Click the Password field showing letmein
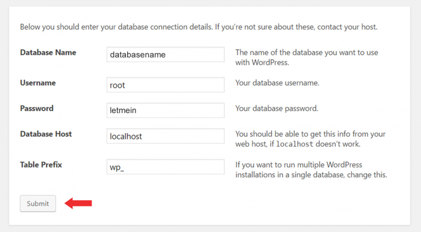 (x=166, y=110)
